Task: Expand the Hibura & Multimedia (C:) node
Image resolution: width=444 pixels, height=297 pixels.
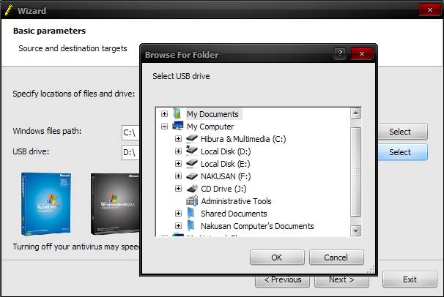Action: pyautogui.click(x=178, y=139)
